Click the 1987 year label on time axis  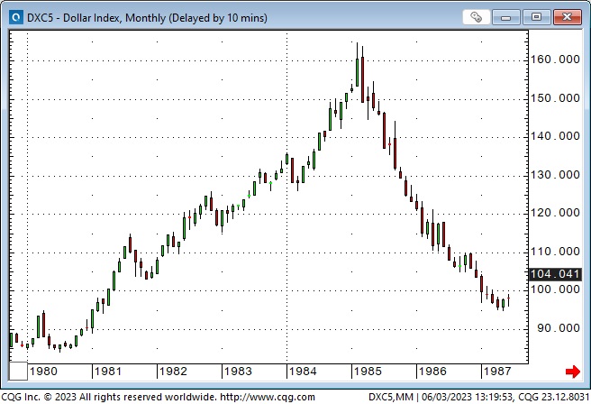coord(497,372)
